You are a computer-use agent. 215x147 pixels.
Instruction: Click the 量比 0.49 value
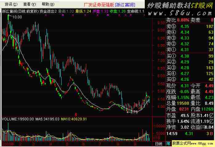coord(209,104)
